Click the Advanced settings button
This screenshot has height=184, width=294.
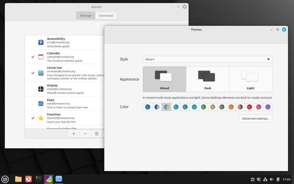pos(256,118)
